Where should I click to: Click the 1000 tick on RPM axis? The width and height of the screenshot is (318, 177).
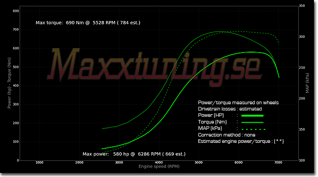pos(40,163)
